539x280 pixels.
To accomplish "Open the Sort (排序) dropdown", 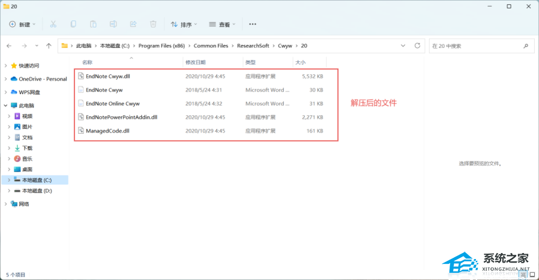I will pos(184,25).
